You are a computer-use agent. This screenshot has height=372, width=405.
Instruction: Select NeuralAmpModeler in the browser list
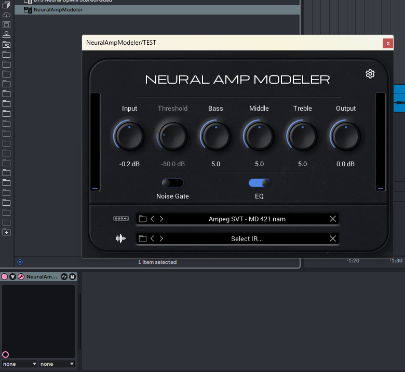58,10
